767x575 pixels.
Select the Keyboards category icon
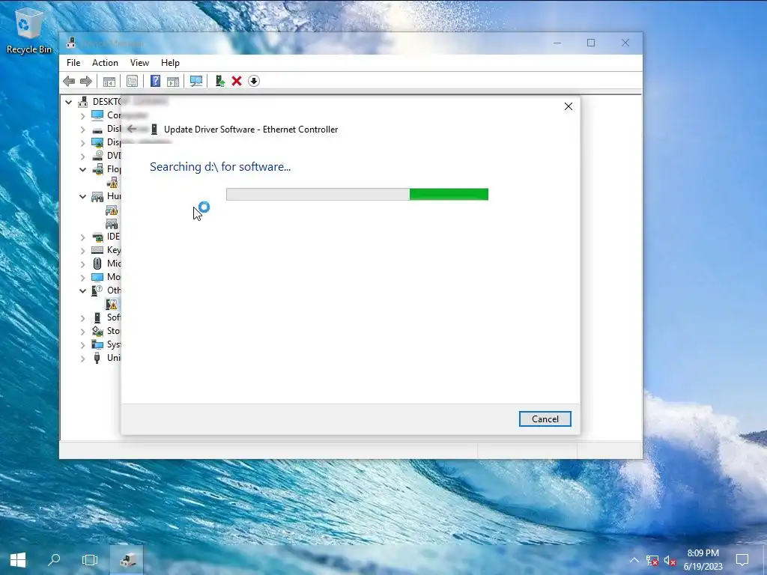pyautogui.click(x=97, y=250)
